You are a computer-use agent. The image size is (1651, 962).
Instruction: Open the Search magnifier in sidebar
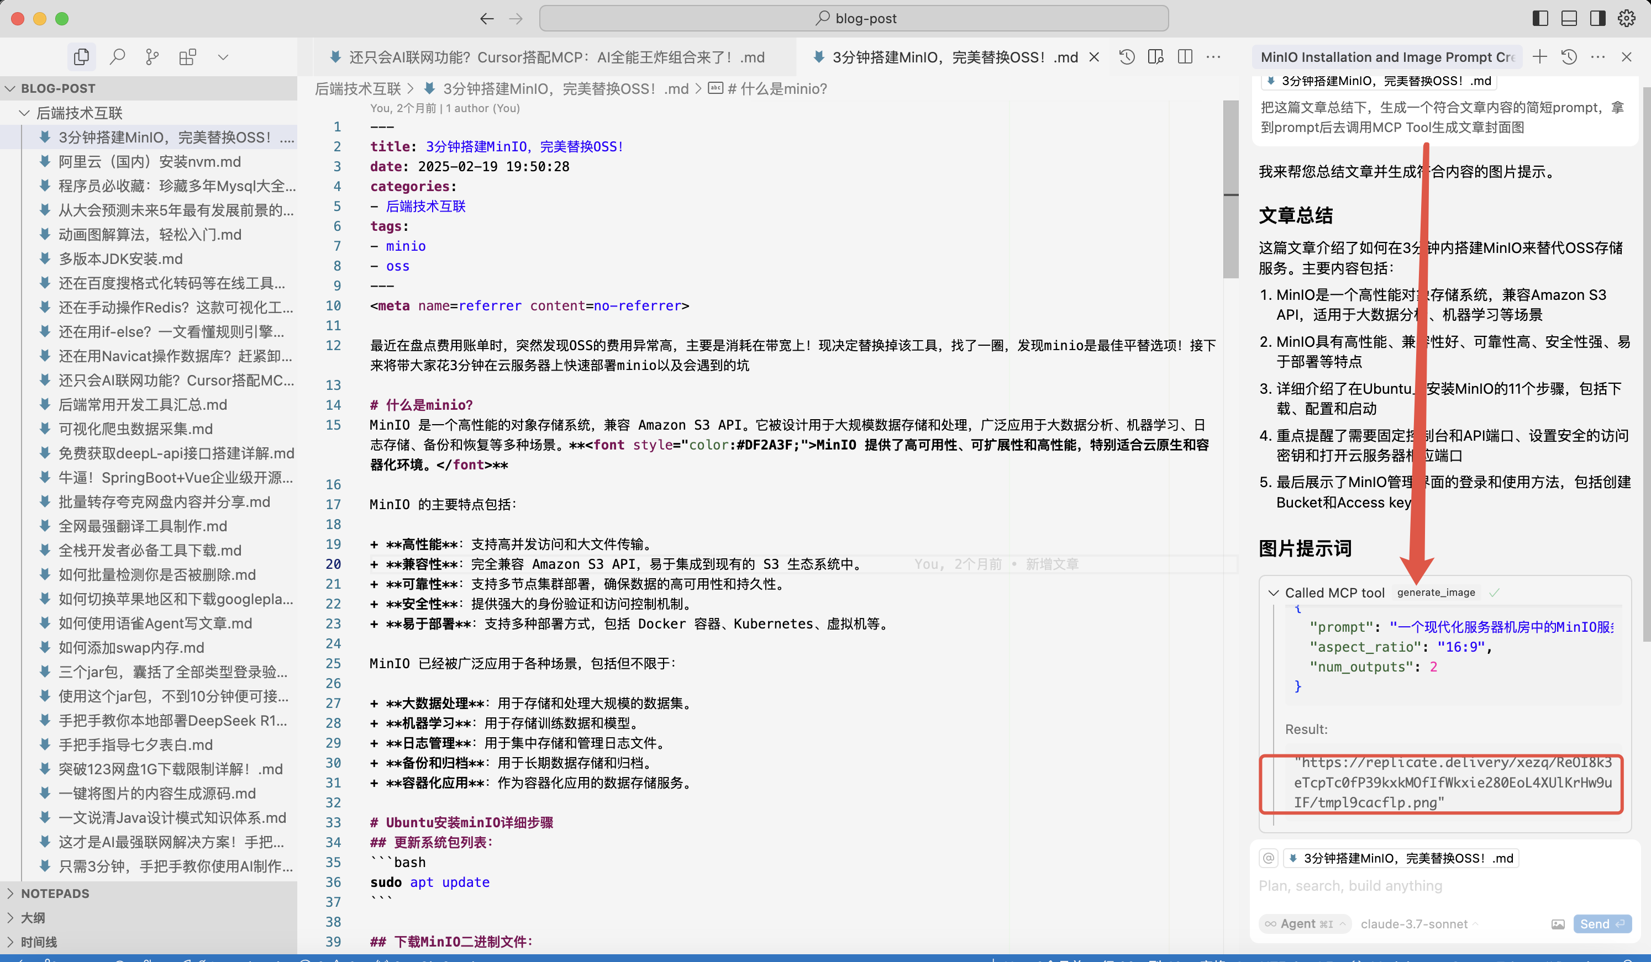(117, 57)
